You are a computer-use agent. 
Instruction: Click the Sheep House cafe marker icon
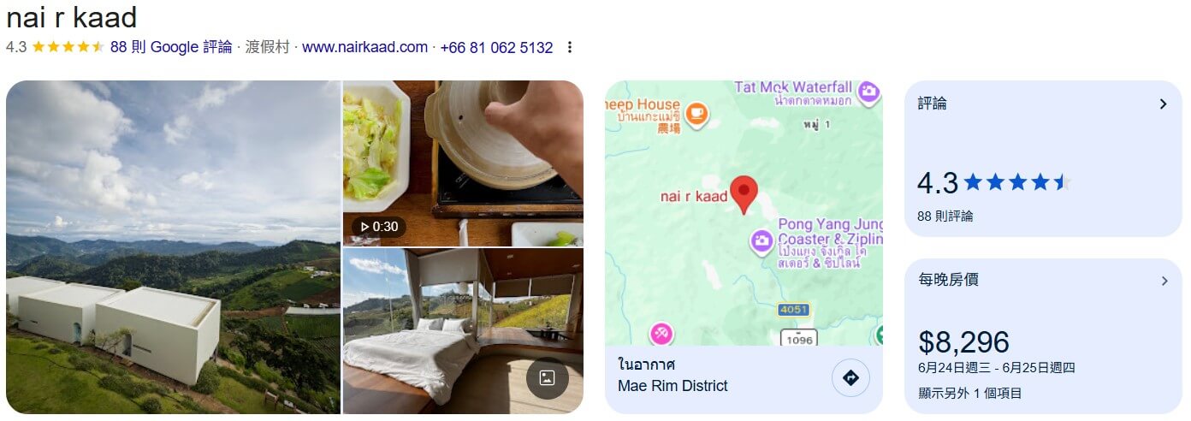coord(697,113)
